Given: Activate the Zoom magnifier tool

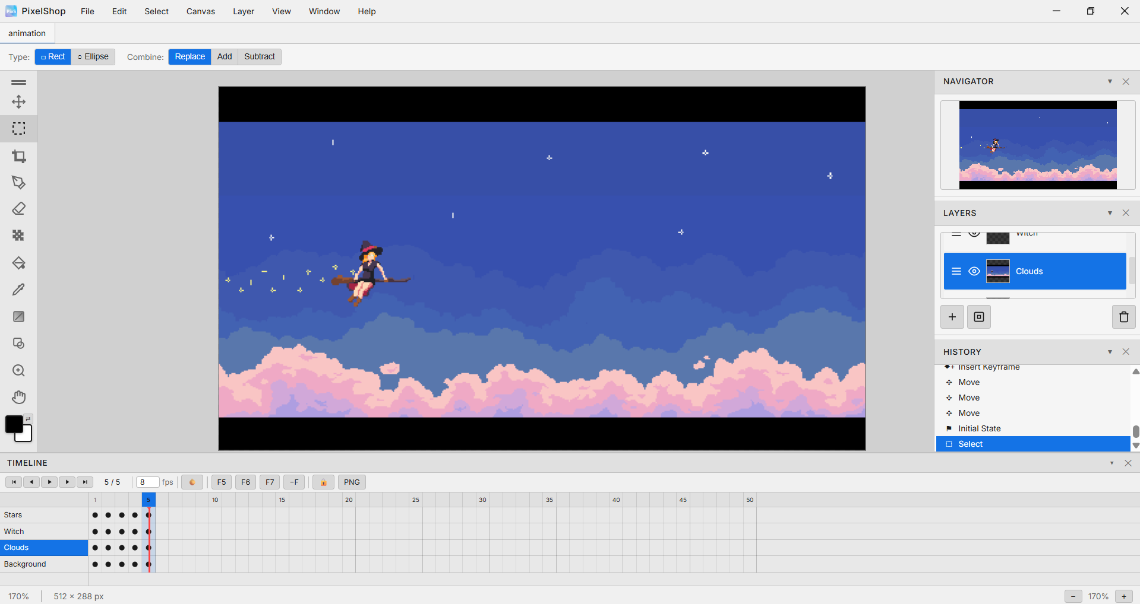Looking at the screenshot, I should pos(19,371).
